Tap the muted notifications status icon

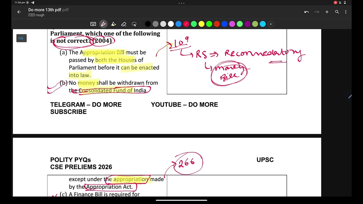pyautogui.click(x=340, y=3)
